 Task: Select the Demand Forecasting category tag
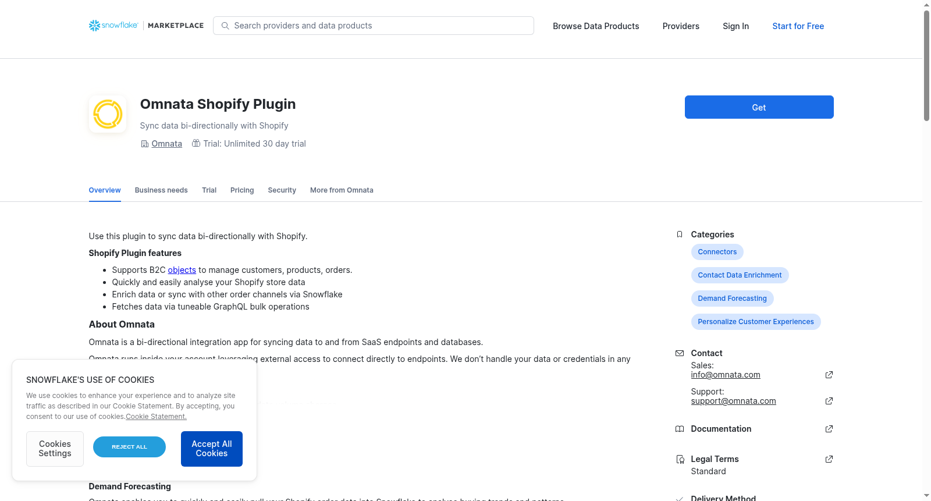tap(732, 299)
